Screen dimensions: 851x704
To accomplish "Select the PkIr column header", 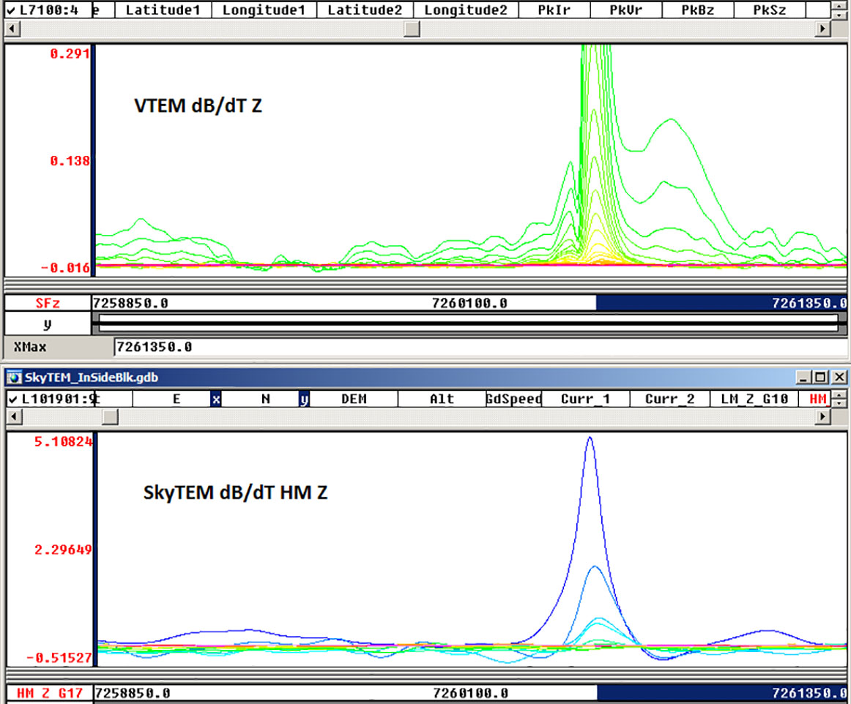I will click(x=554, y=10).
